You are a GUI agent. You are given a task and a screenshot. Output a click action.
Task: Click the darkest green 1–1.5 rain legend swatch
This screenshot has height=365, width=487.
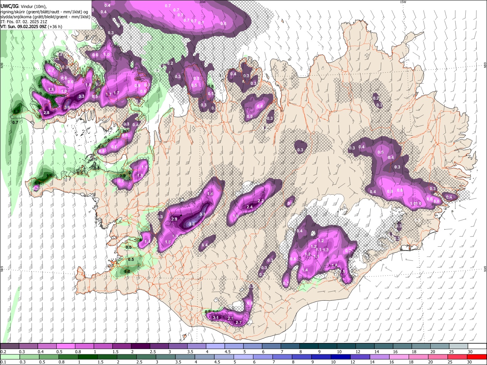point(88,357)
